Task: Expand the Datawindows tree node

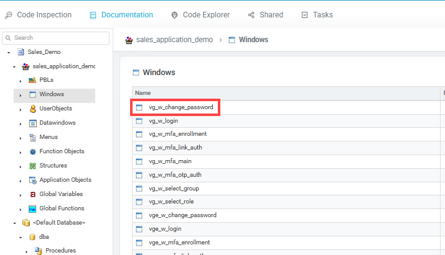Action: pyautogui.click(x=21, y=123)
